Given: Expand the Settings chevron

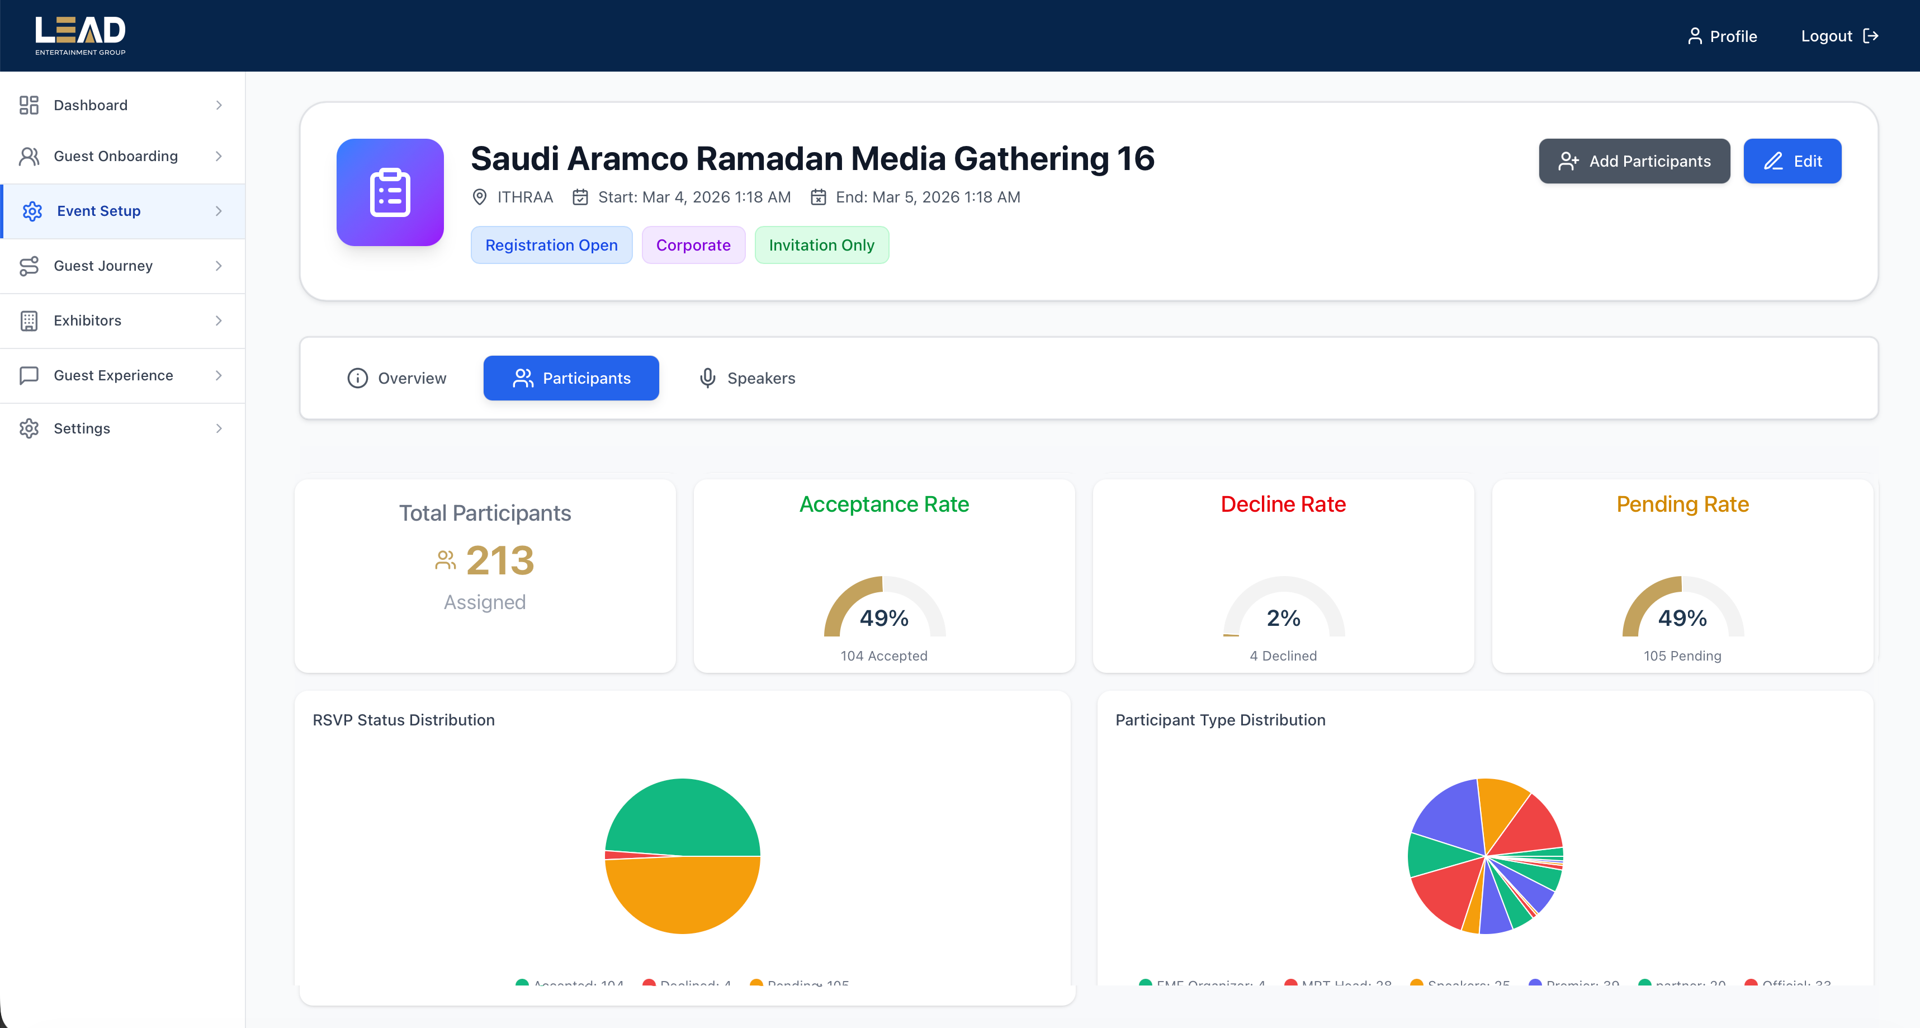Looking at the screenshot, I should [x=219, y=428].
